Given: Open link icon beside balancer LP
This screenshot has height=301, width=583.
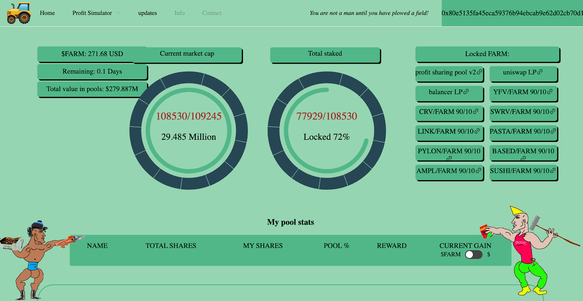Looking at the screenshot, I should [x=466, y=92].
